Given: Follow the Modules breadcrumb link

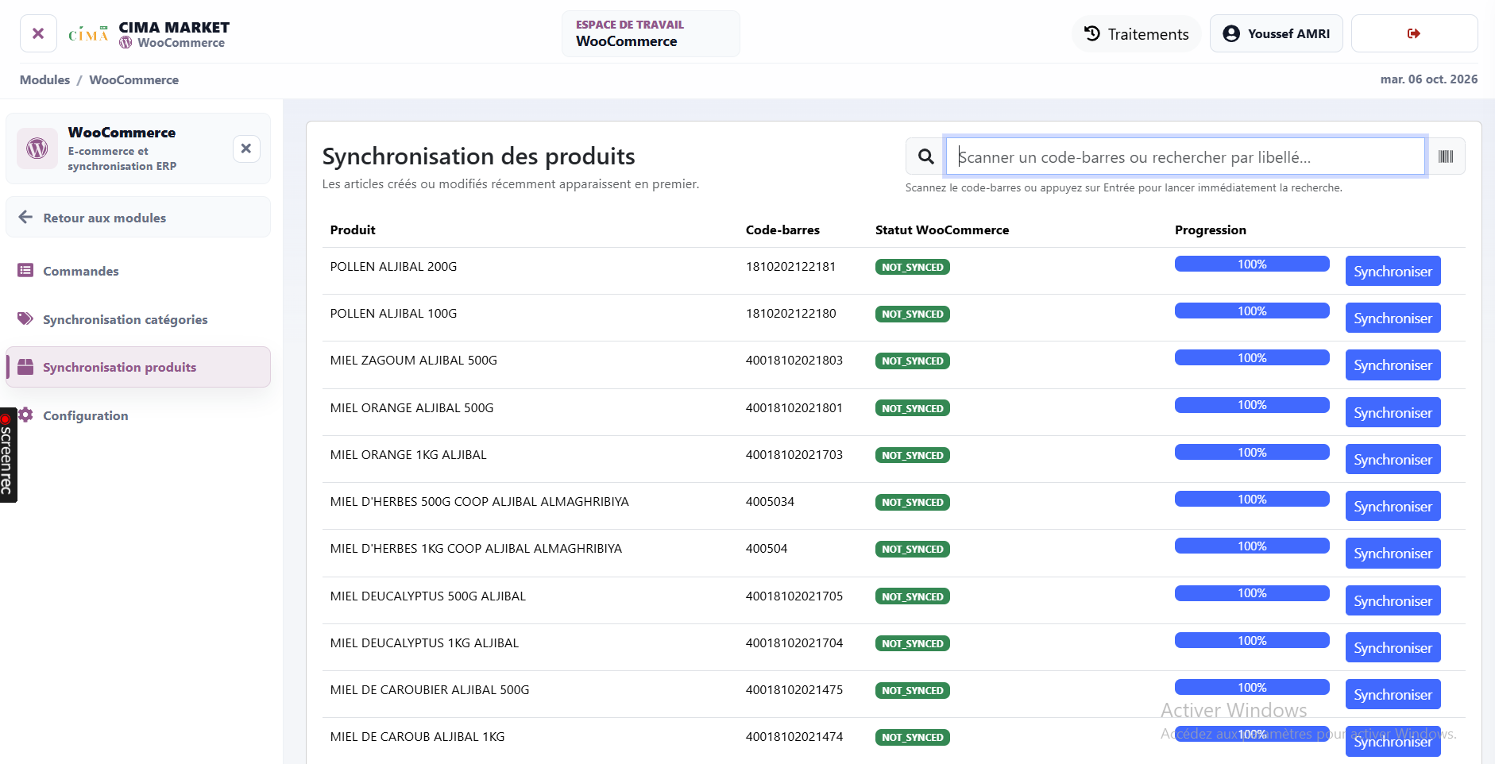Looking at the screenshot, I should pyautogui.click(x=44, y=79).
